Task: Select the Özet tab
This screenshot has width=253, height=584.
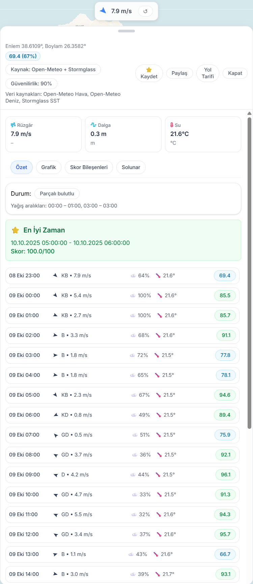Action: point(22,167)
